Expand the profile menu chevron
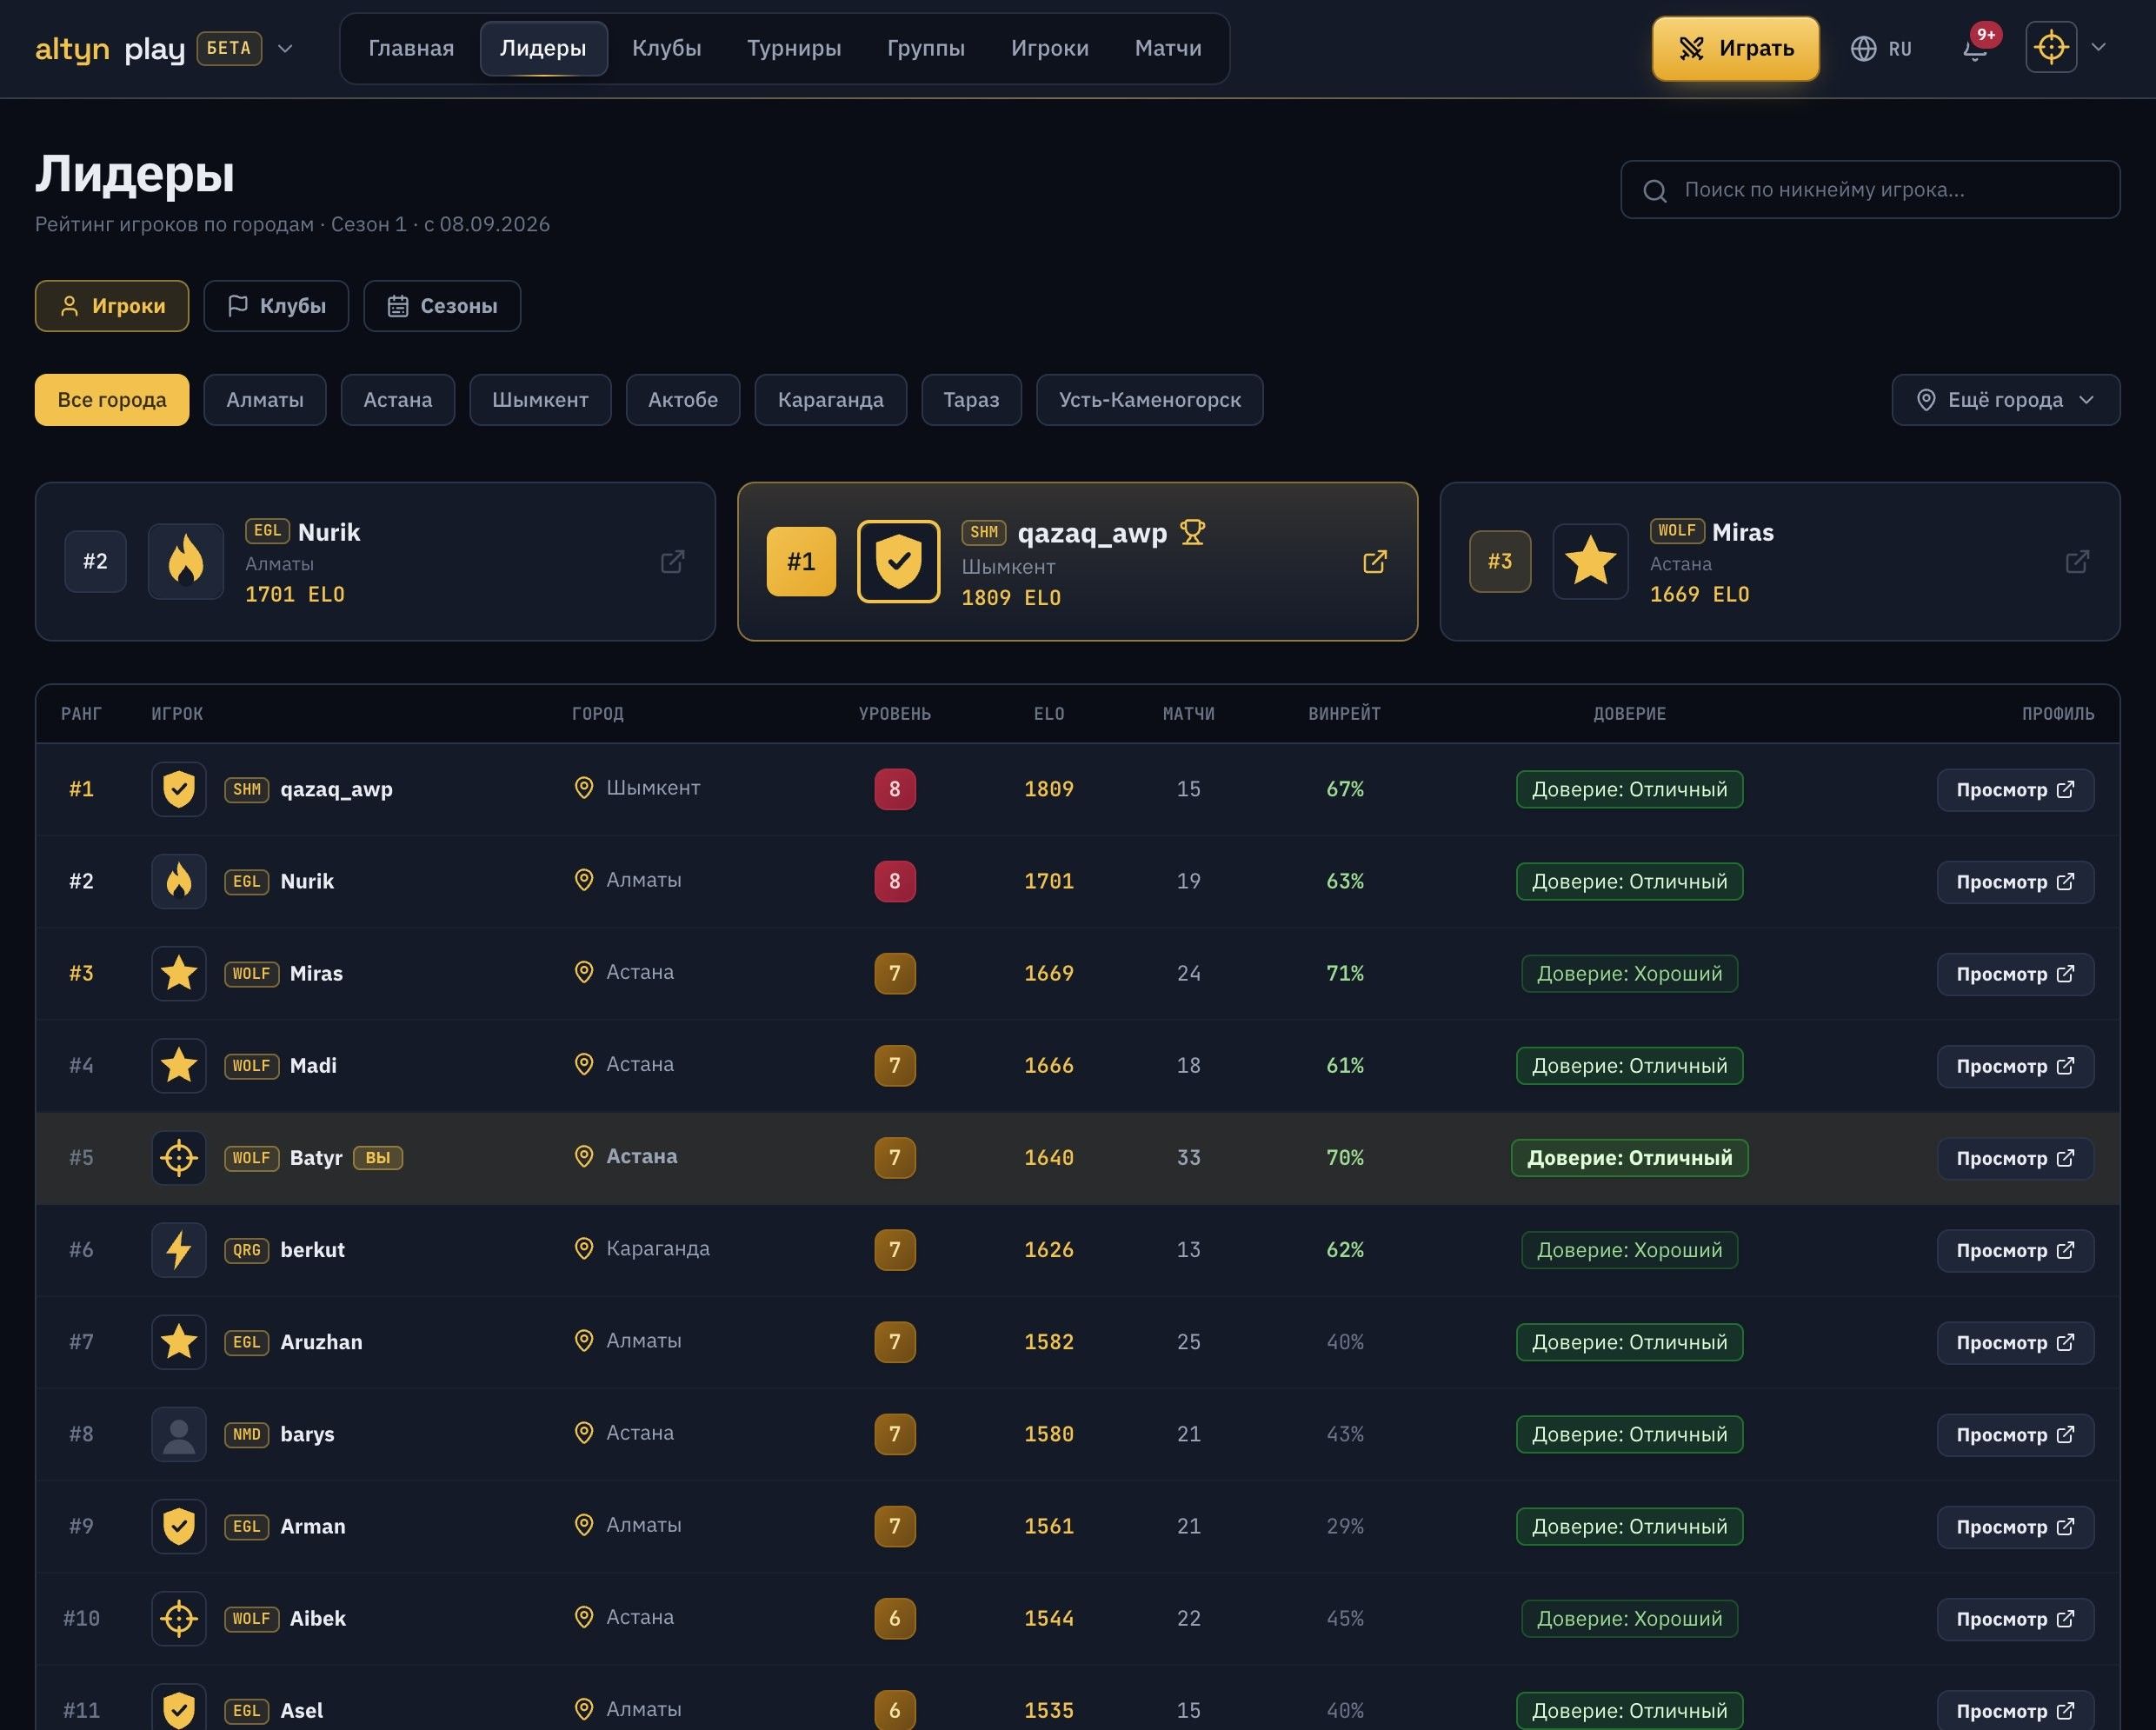This screenshot has height=1730, width=2156. click(2099, 47)
